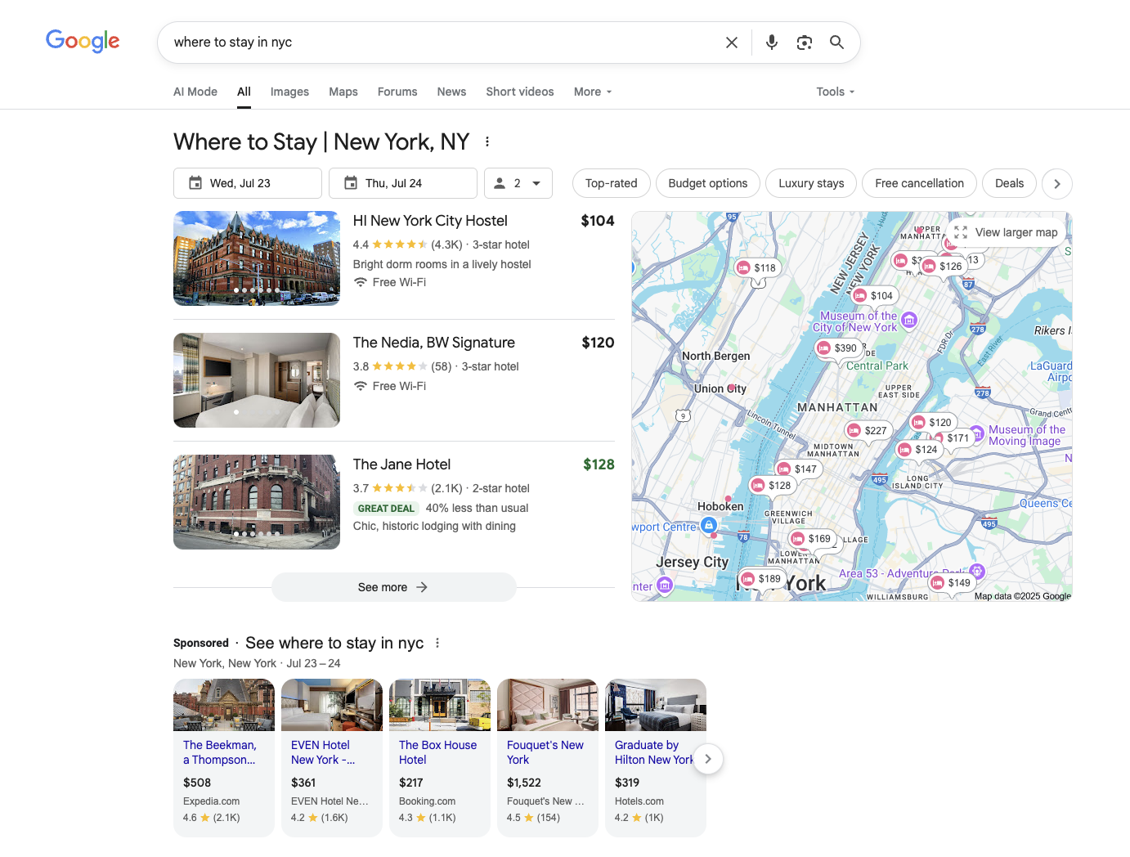
Task: Switch to Maps tab
Action: [343, 92]
